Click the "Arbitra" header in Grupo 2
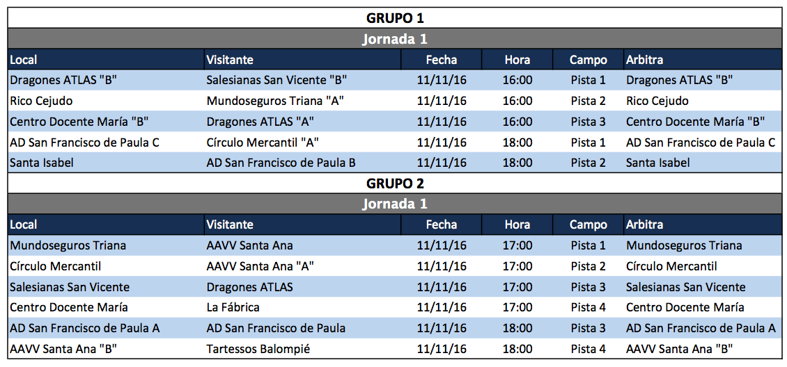787x367 pixels. pyautogui.click(x=645, y=225)
